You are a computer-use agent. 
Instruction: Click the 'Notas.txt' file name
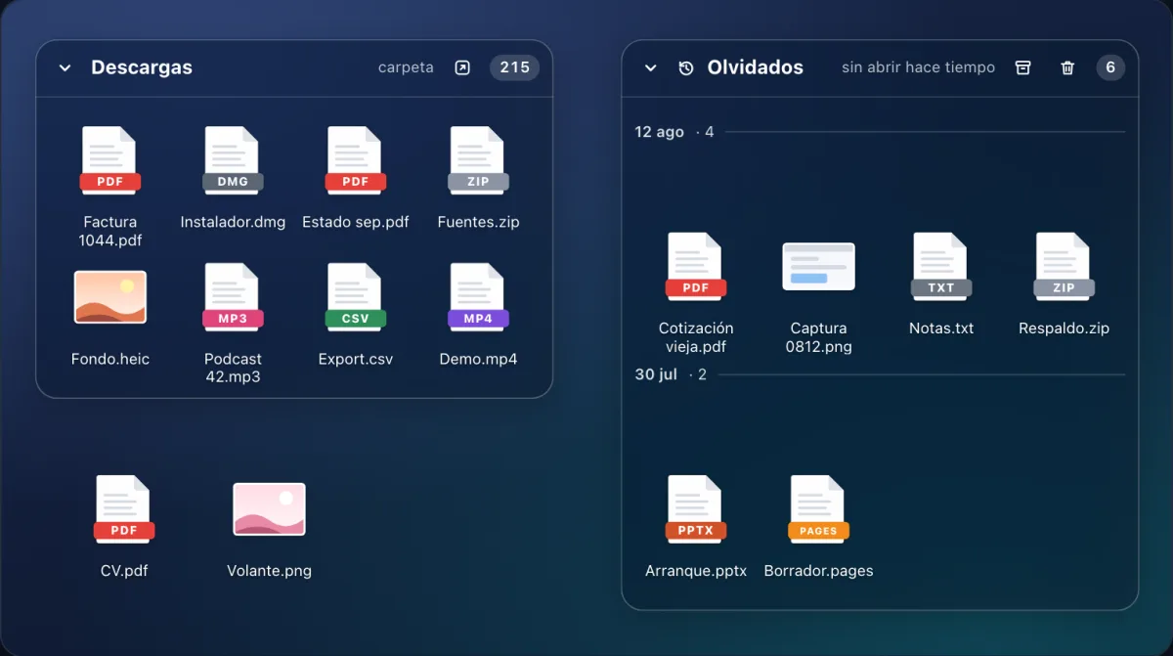pos(941,328)
